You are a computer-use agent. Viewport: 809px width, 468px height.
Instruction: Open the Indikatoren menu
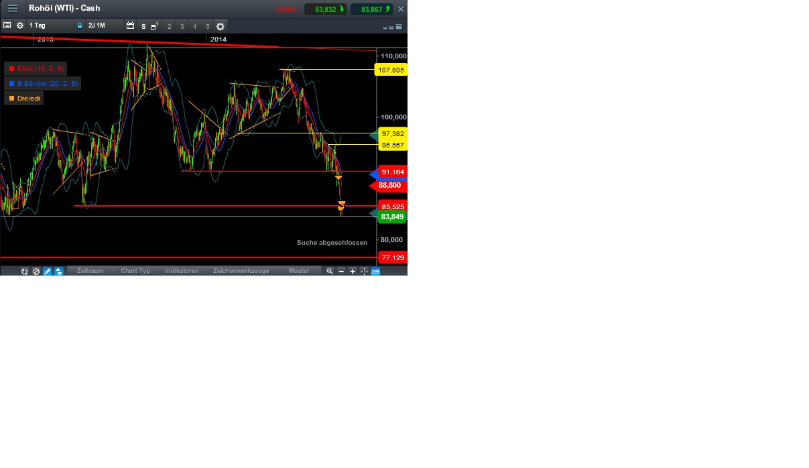[182, 271]
